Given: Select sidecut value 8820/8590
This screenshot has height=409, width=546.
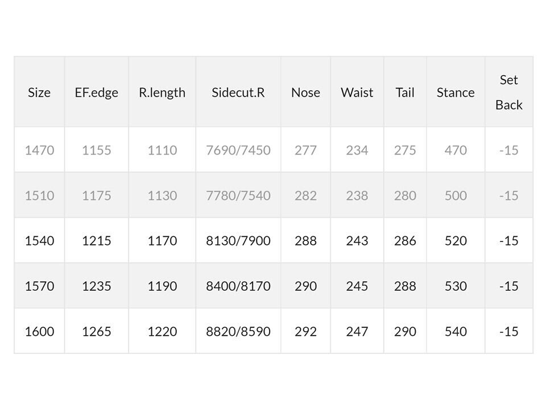Looking at the screenshot, I should 238,331.
